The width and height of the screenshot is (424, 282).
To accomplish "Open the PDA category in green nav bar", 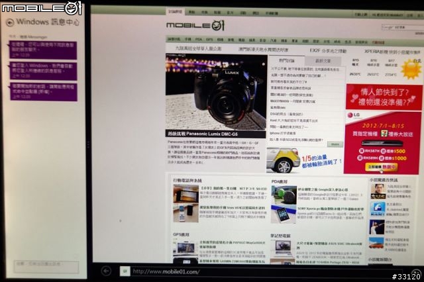I will click(199, 40).
